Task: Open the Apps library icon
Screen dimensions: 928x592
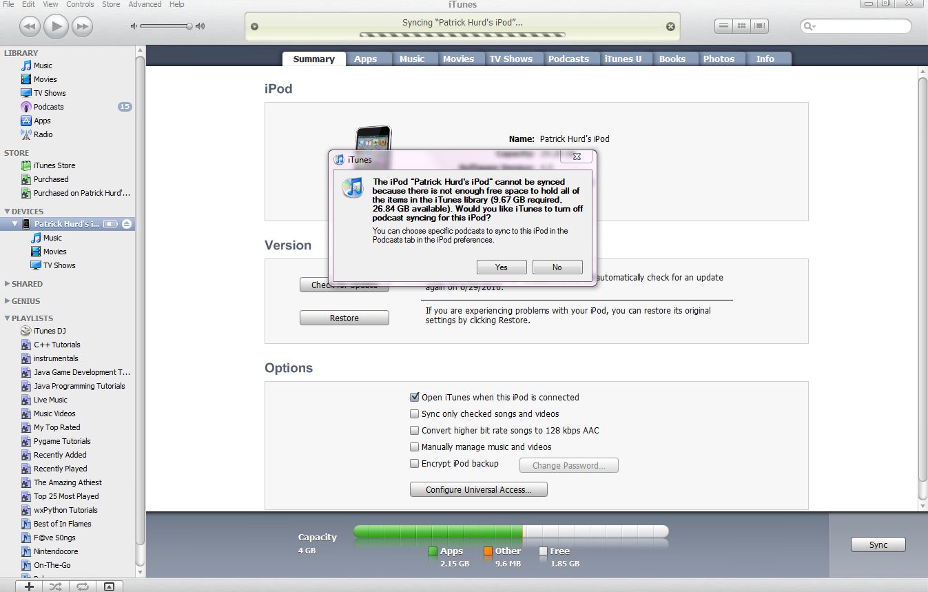Action: point(26,121)
